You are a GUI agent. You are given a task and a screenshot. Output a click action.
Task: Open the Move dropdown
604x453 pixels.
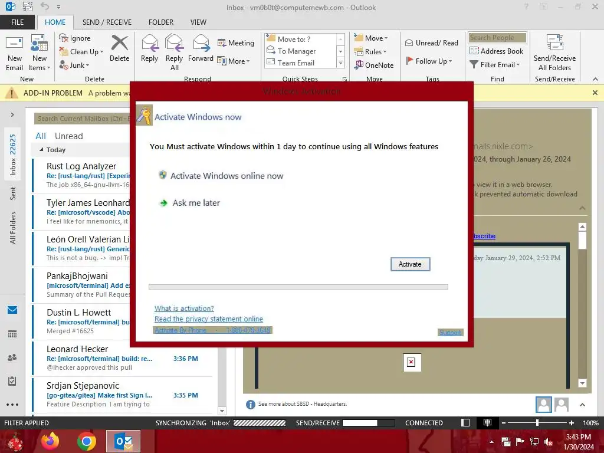click(371, 38)
